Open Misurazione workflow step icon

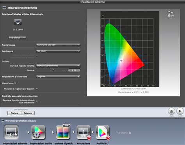tap(84, 132)
